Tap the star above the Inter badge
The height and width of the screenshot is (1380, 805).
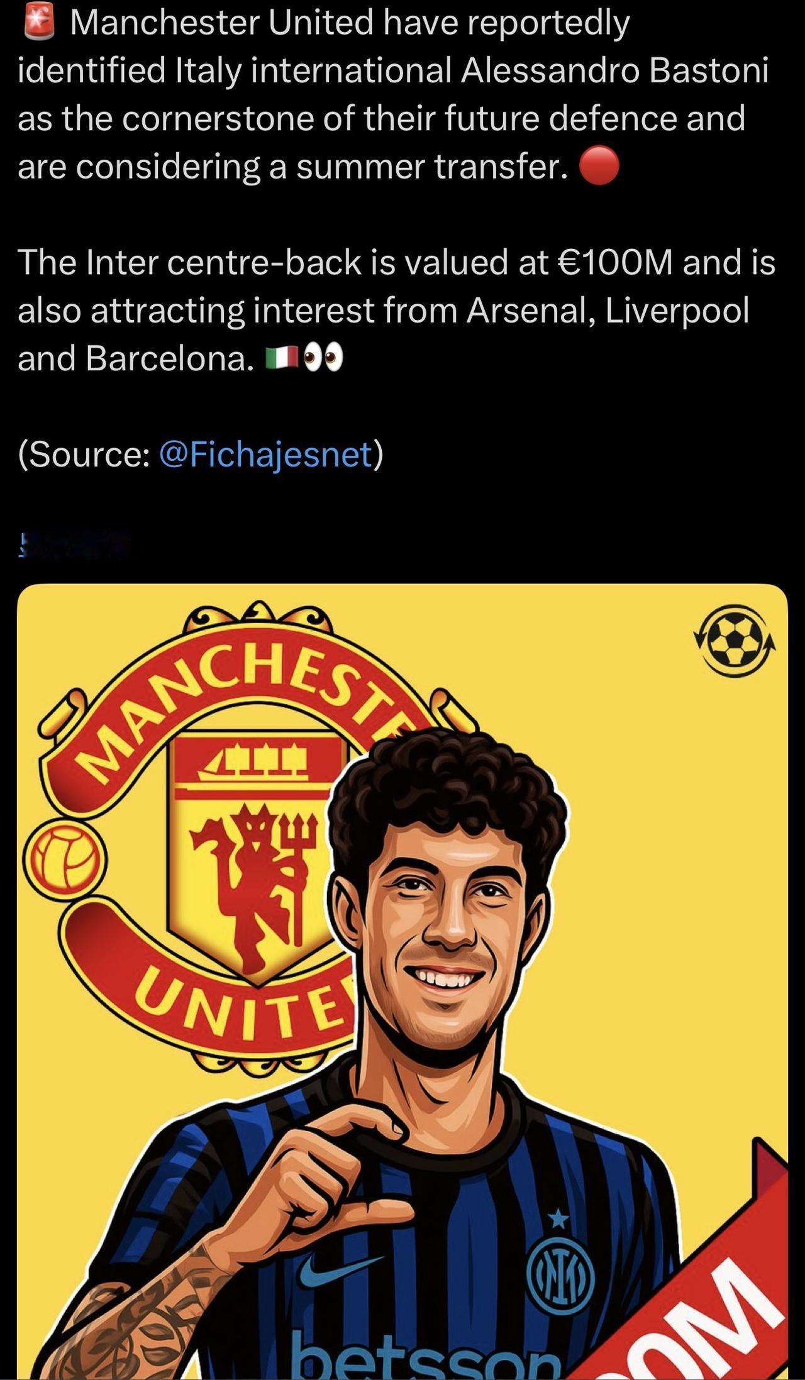[x=557, y=1220]
